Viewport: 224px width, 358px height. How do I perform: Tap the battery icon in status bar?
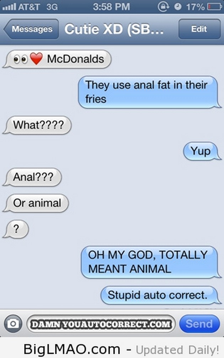click(x=215, y=7)
